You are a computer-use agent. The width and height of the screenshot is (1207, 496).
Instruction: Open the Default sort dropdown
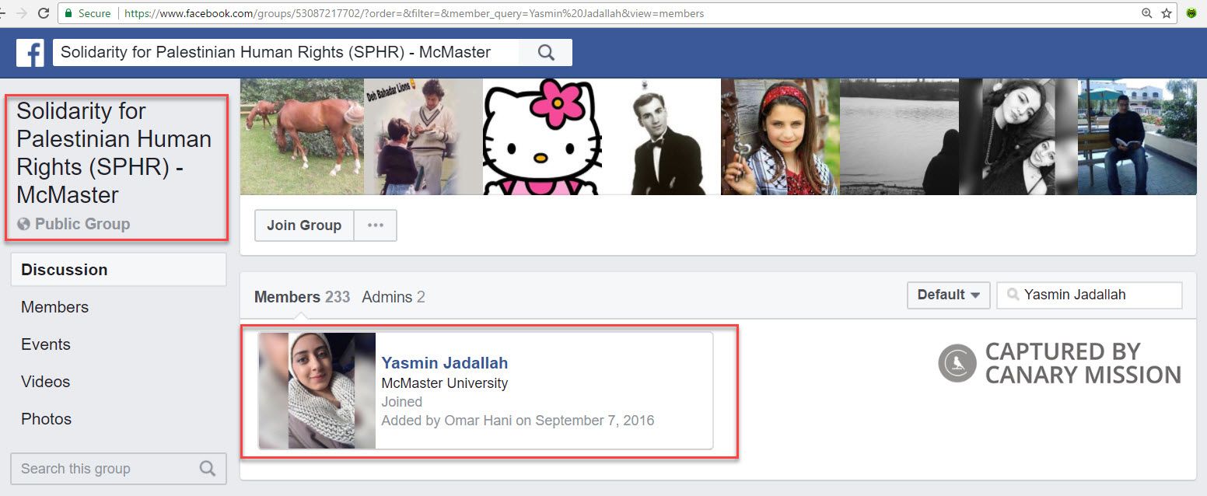948,295
